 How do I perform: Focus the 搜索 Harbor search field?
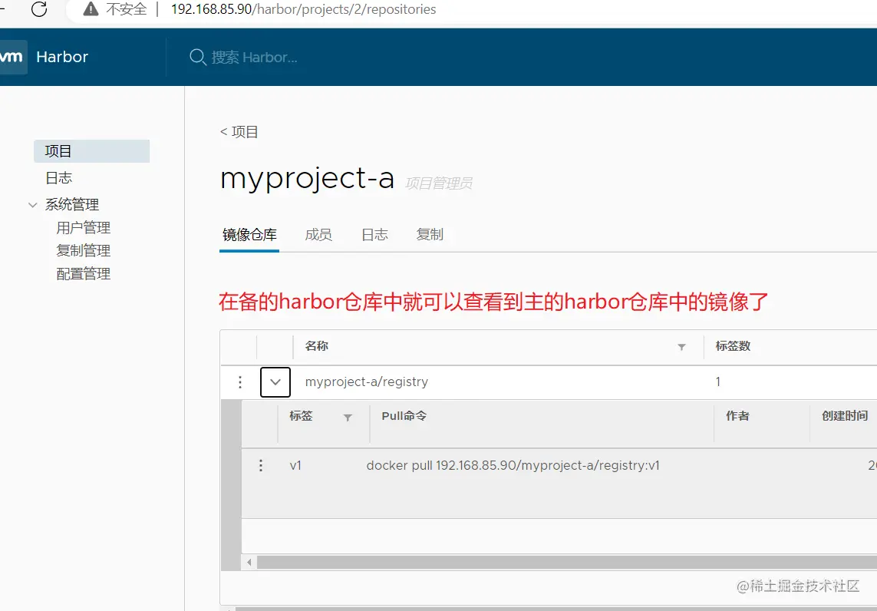[x=255, y=57]
